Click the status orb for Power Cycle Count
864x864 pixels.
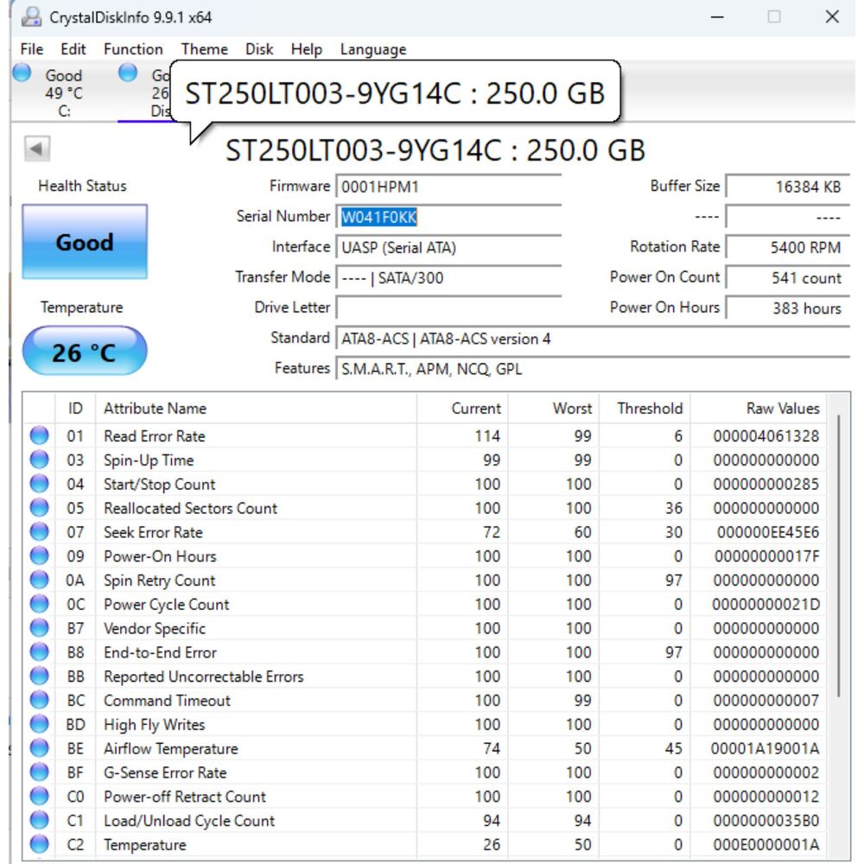[39, 604]
